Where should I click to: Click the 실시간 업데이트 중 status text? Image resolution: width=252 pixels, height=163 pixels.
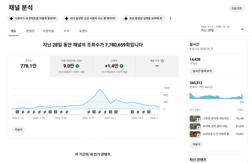point(202,49)
